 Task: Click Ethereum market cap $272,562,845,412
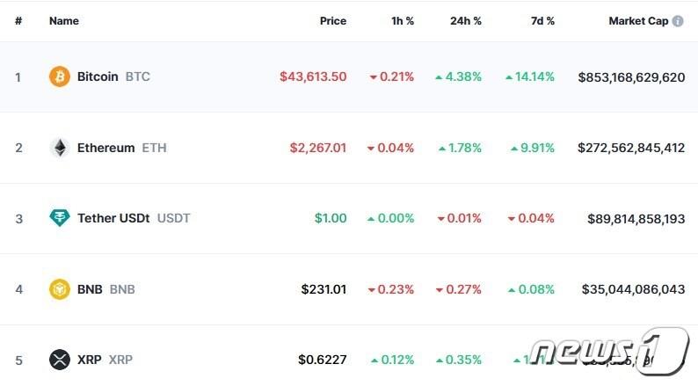click(631, 148)
